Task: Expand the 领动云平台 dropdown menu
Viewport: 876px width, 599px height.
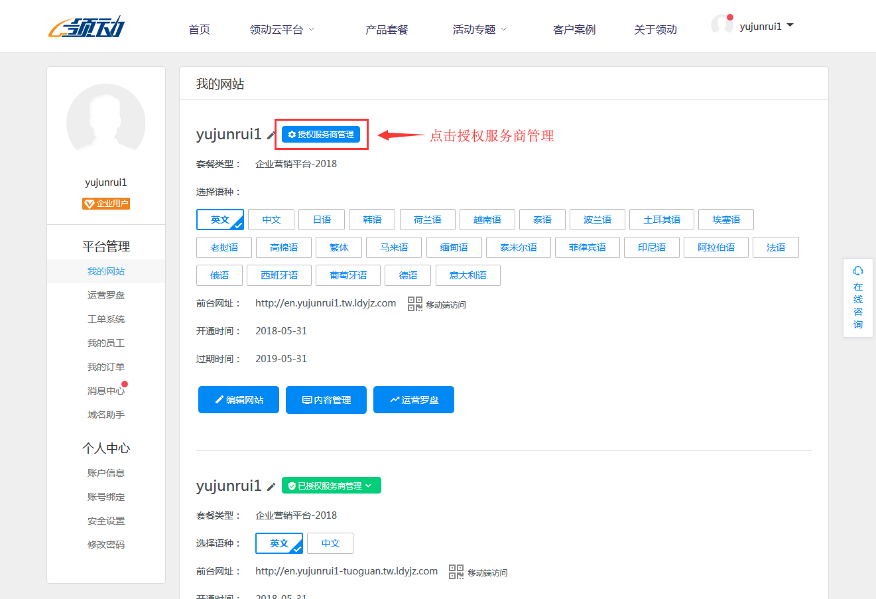Action: (282, 29)
